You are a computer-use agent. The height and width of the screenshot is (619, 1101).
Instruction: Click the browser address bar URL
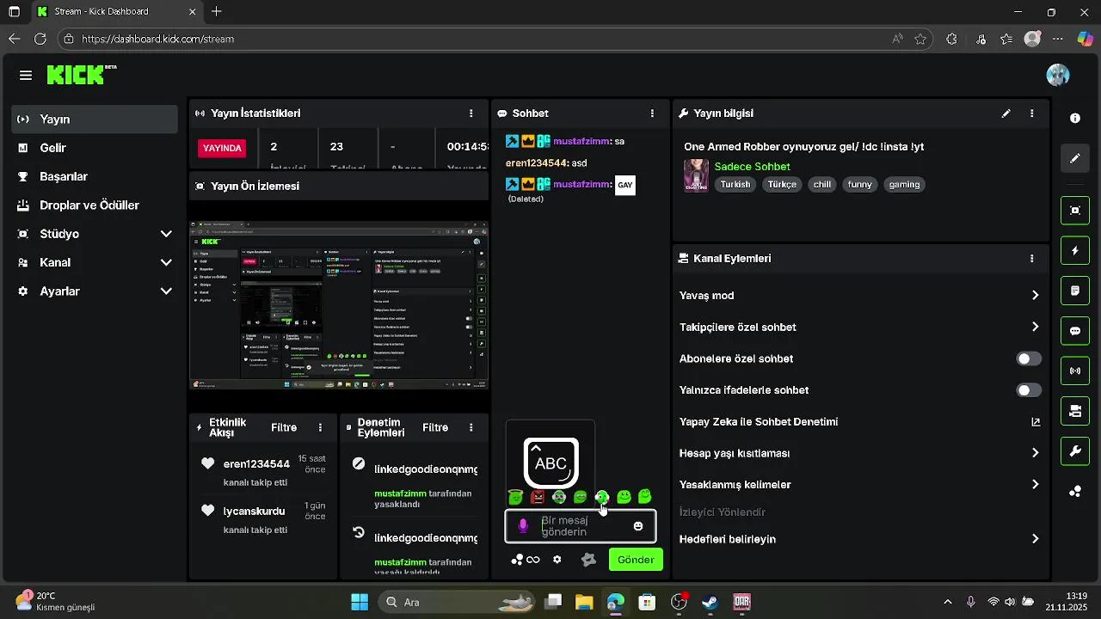(158, 39)
